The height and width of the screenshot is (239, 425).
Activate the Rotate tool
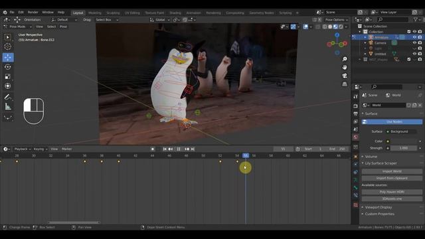[7, 67]
